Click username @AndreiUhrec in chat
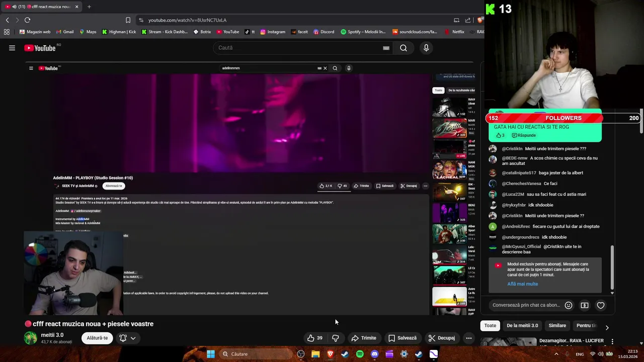 click(x=516, y=226)
